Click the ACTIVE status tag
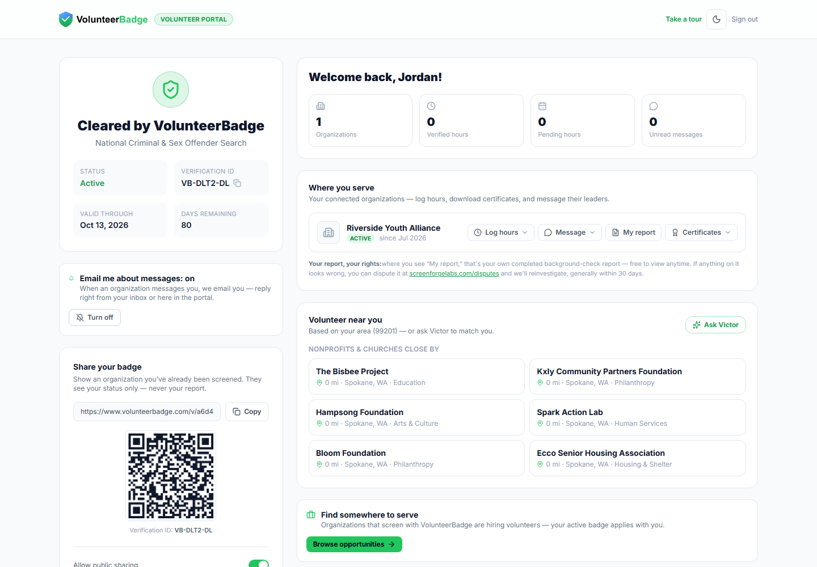This screenshot has height=567, width=817. click(360, 239)
